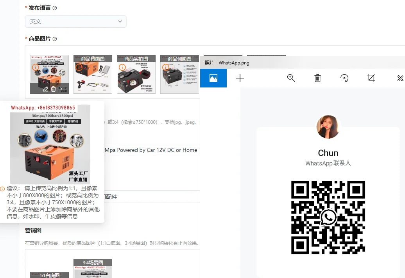
Task: Click the product title field with 'Powered by Car 12V DC'
Action: pos(152,150)
